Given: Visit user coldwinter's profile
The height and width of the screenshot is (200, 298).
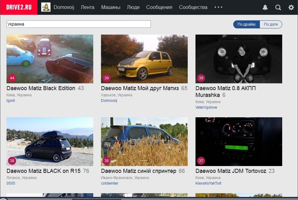Looking at the screenshot, I should point(110,183).
